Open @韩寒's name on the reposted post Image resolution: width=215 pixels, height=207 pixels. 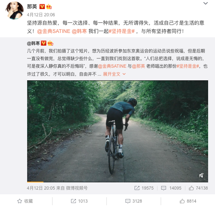33,43
